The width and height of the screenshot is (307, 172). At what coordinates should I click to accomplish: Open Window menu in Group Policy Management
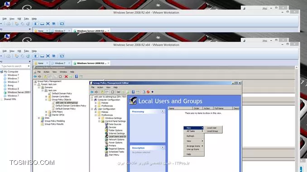pos(63,72)
